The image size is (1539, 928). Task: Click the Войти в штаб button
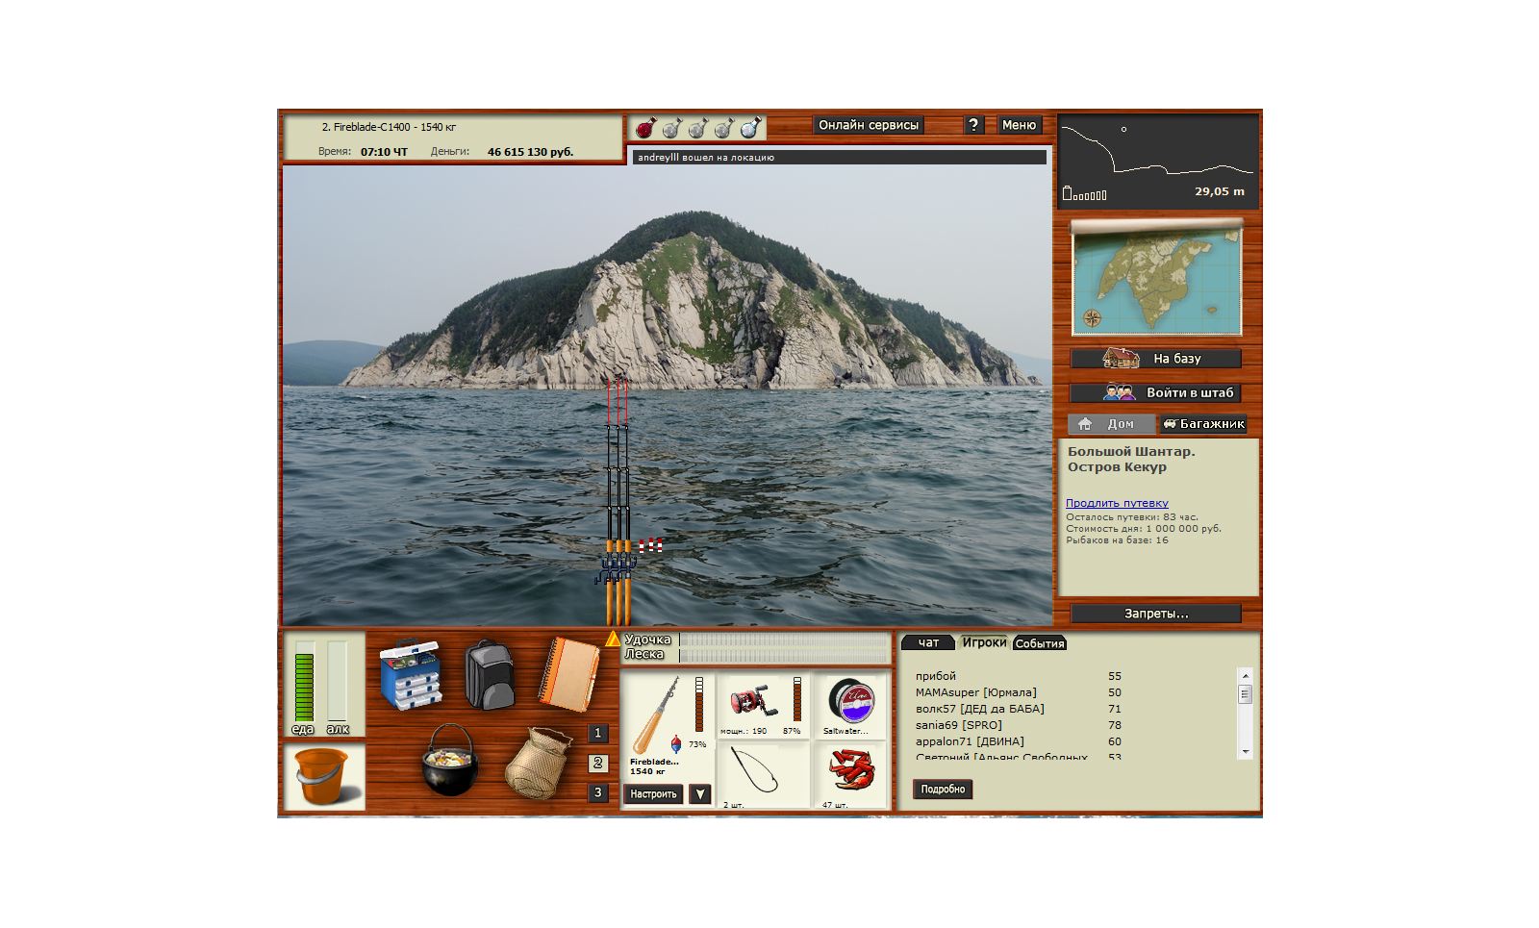(x=1156, y=392)
